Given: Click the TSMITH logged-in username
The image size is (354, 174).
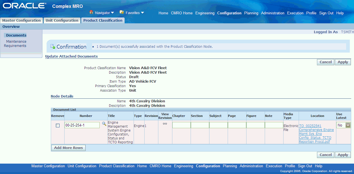Looking at the screenshot, I should point(348,32).
